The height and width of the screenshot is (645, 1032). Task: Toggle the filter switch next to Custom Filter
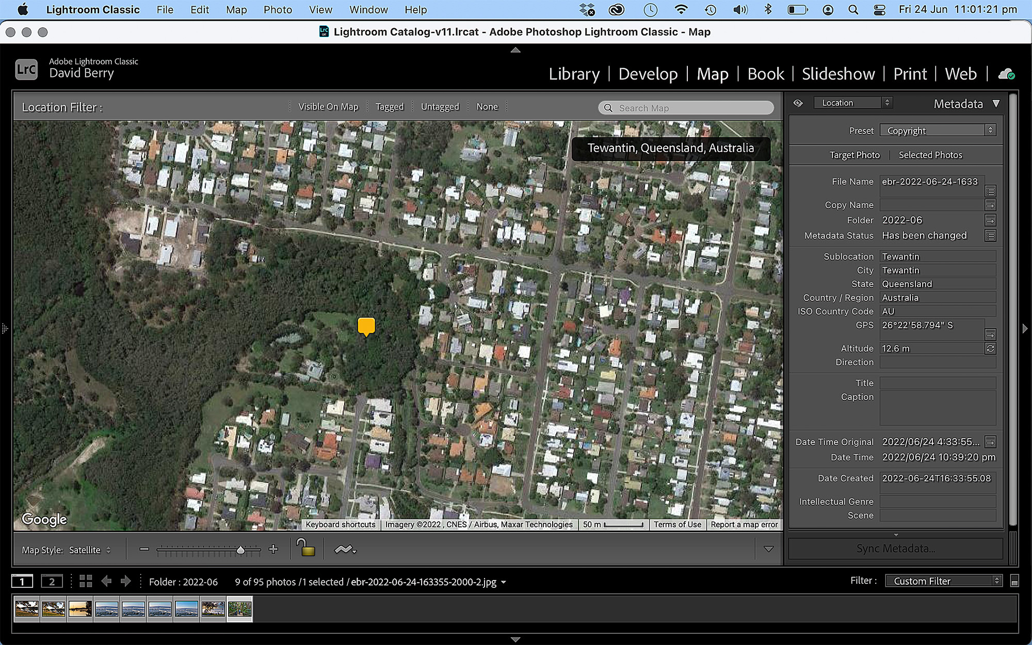(1014, 582)
